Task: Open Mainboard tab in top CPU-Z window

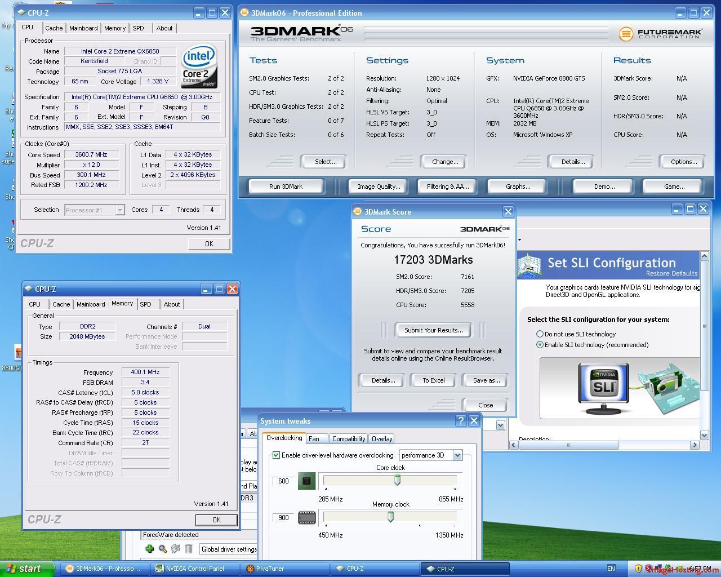Action: coord(83,28)
